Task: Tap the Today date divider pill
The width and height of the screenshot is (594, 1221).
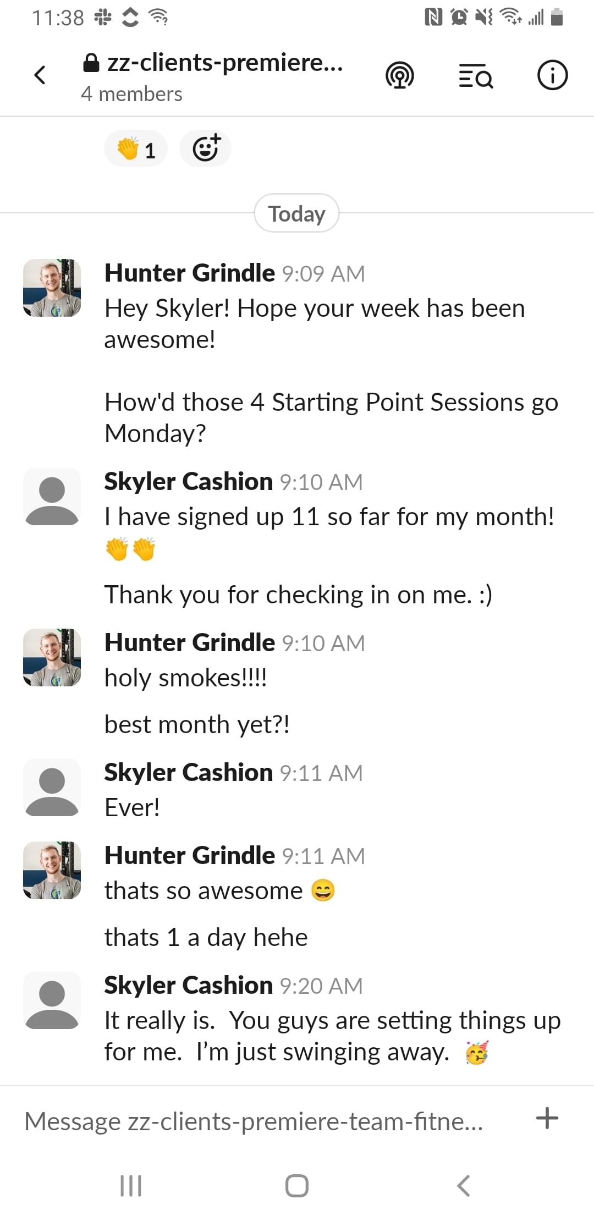Action: pyautogui.click(x=296, y=213)
